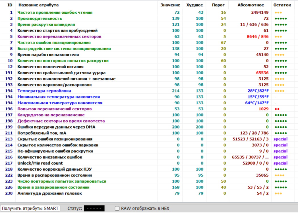This screenshot has height=213, width=298.
Task: Click green dots in 'Производительность' row
Action: [x=281, y=19]
